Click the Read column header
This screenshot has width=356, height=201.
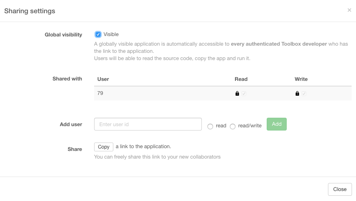click(x=241, y=79)
